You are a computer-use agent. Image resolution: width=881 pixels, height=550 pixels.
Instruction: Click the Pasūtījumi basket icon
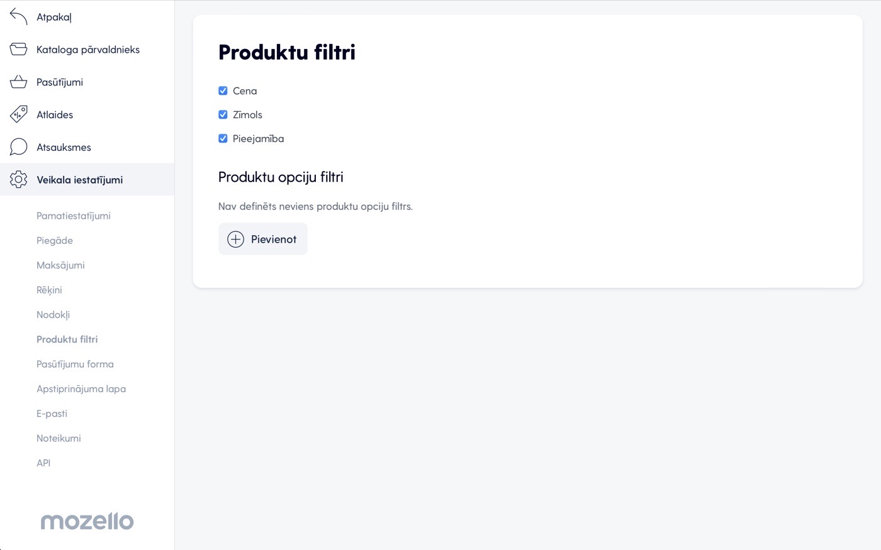(19, 82)
